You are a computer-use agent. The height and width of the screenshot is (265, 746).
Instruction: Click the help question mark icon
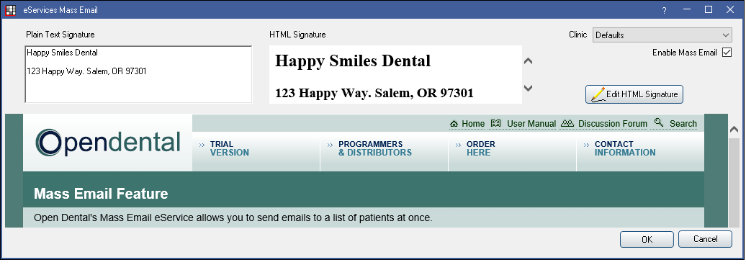coord(664,10)
